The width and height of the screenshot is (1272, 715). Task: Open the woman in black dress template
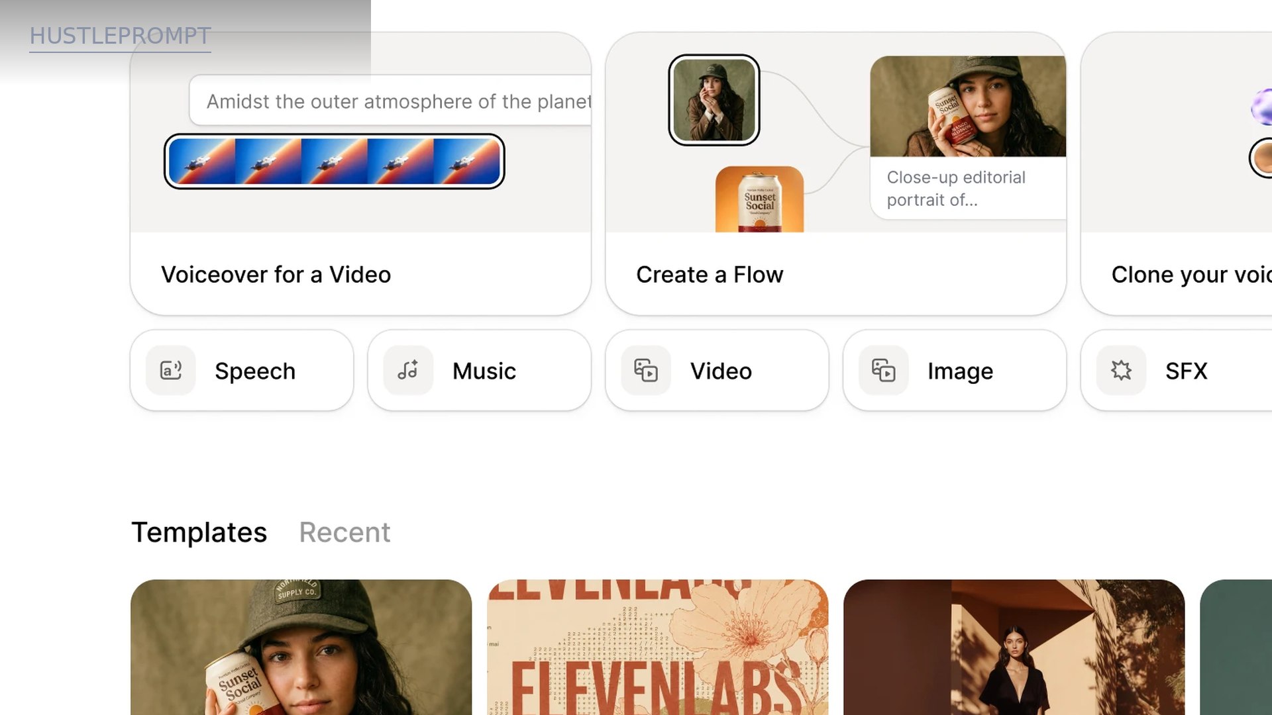1014,647
